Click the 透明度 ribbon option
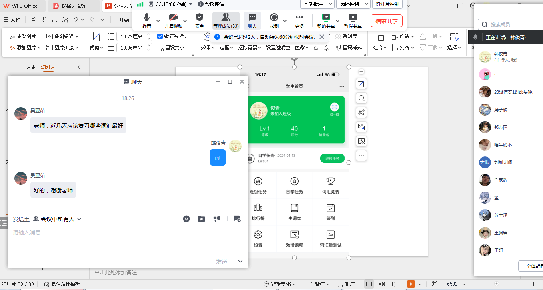The height and width of the screenshot is (290, 543). coord(346,36)
